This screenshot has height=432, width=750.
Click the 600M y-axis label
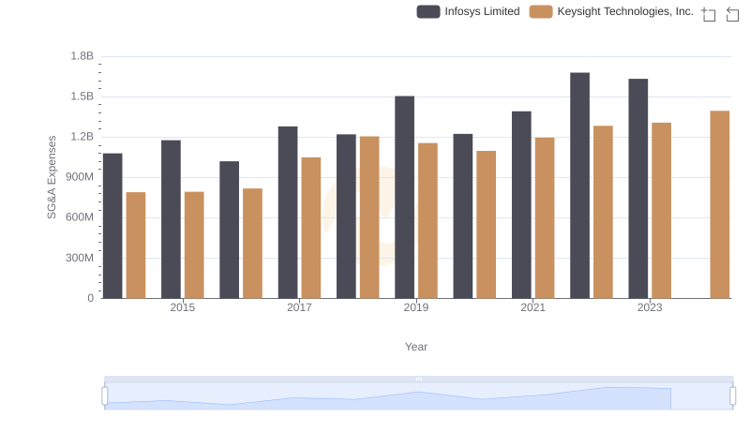point(80,217)
